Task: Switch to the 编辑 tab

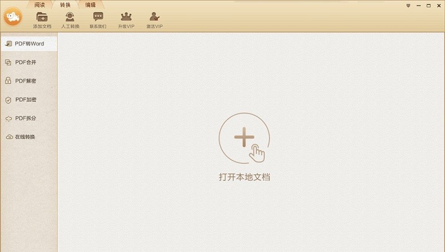Action: tap(91, 5)
